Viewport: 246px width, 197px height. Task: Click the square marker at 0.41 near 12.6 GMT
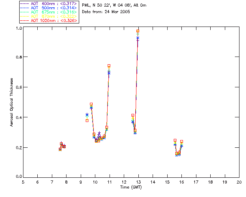click(x=133, y=115)
